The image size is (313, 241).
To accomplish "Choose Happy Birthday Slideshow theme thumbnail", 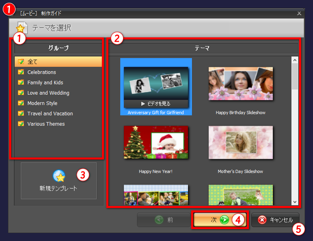I will 241,84.
